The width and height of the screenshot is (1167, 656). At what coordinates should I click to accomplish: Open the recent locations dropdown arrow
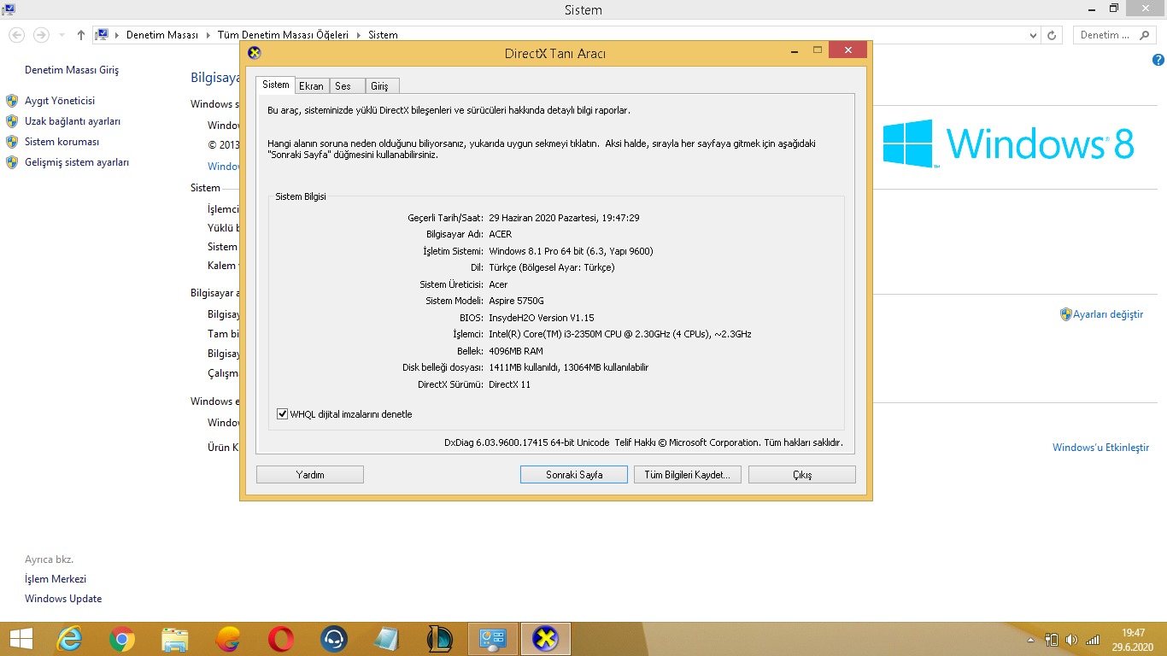[x=62, y=35]
